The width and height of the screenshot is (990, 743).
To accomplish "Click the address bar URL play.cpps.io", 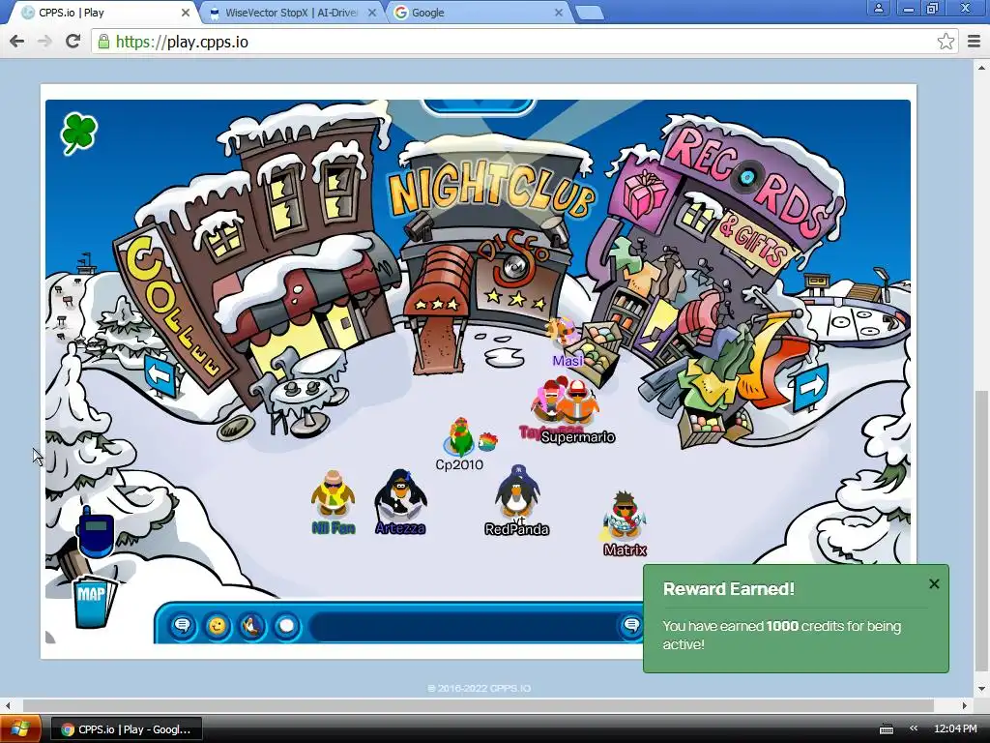I will click(182, 42).
